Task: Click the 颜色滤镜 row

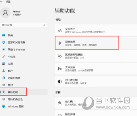Action: pyautogui.click(x=96, y=113)
